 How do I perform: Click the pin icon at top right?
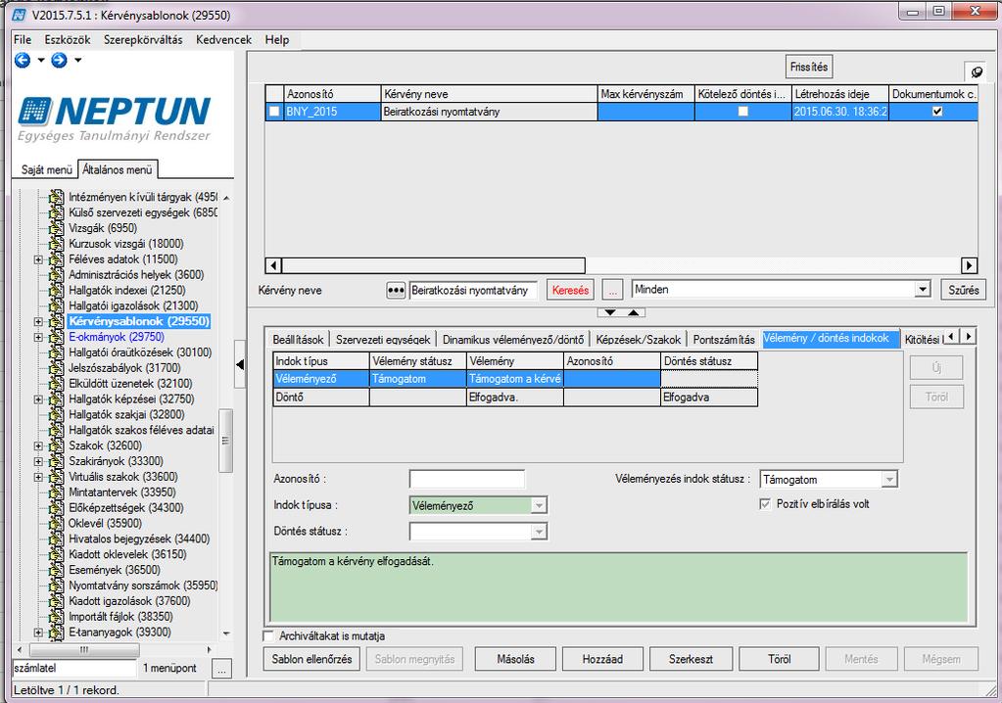tap(976, 71)
